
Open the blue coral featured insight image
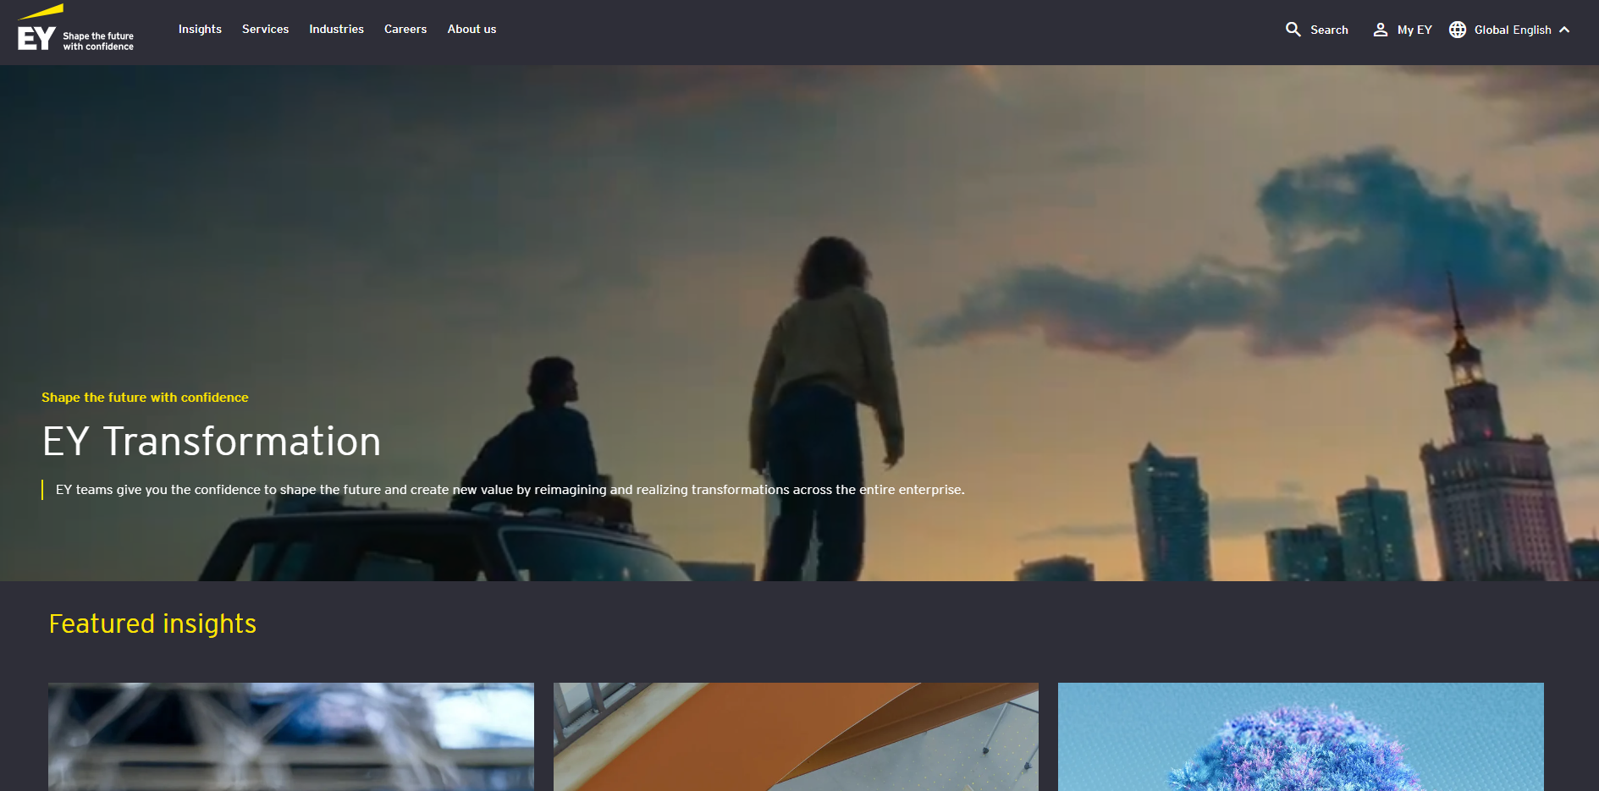(x=1300, y=736)
